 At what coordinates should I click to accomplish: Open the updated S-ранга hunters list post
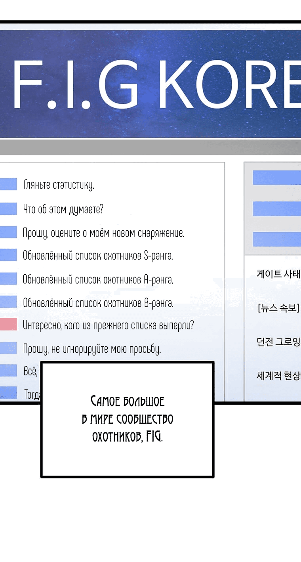click(x=98, y=256)
